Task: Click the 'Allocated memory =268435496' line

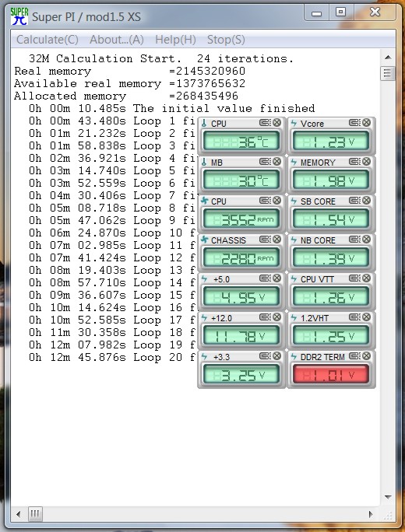Action: (126, 96)
